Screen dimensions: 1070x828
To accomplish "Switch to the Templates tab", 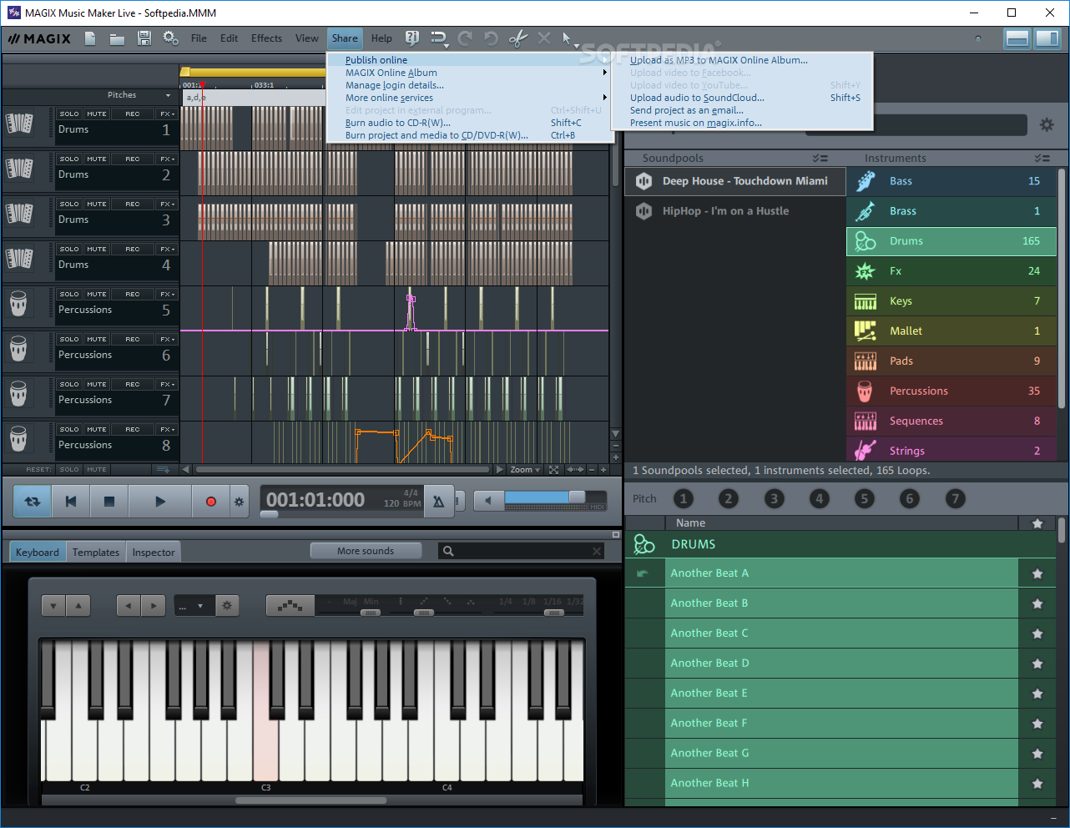I will [96, 553].
